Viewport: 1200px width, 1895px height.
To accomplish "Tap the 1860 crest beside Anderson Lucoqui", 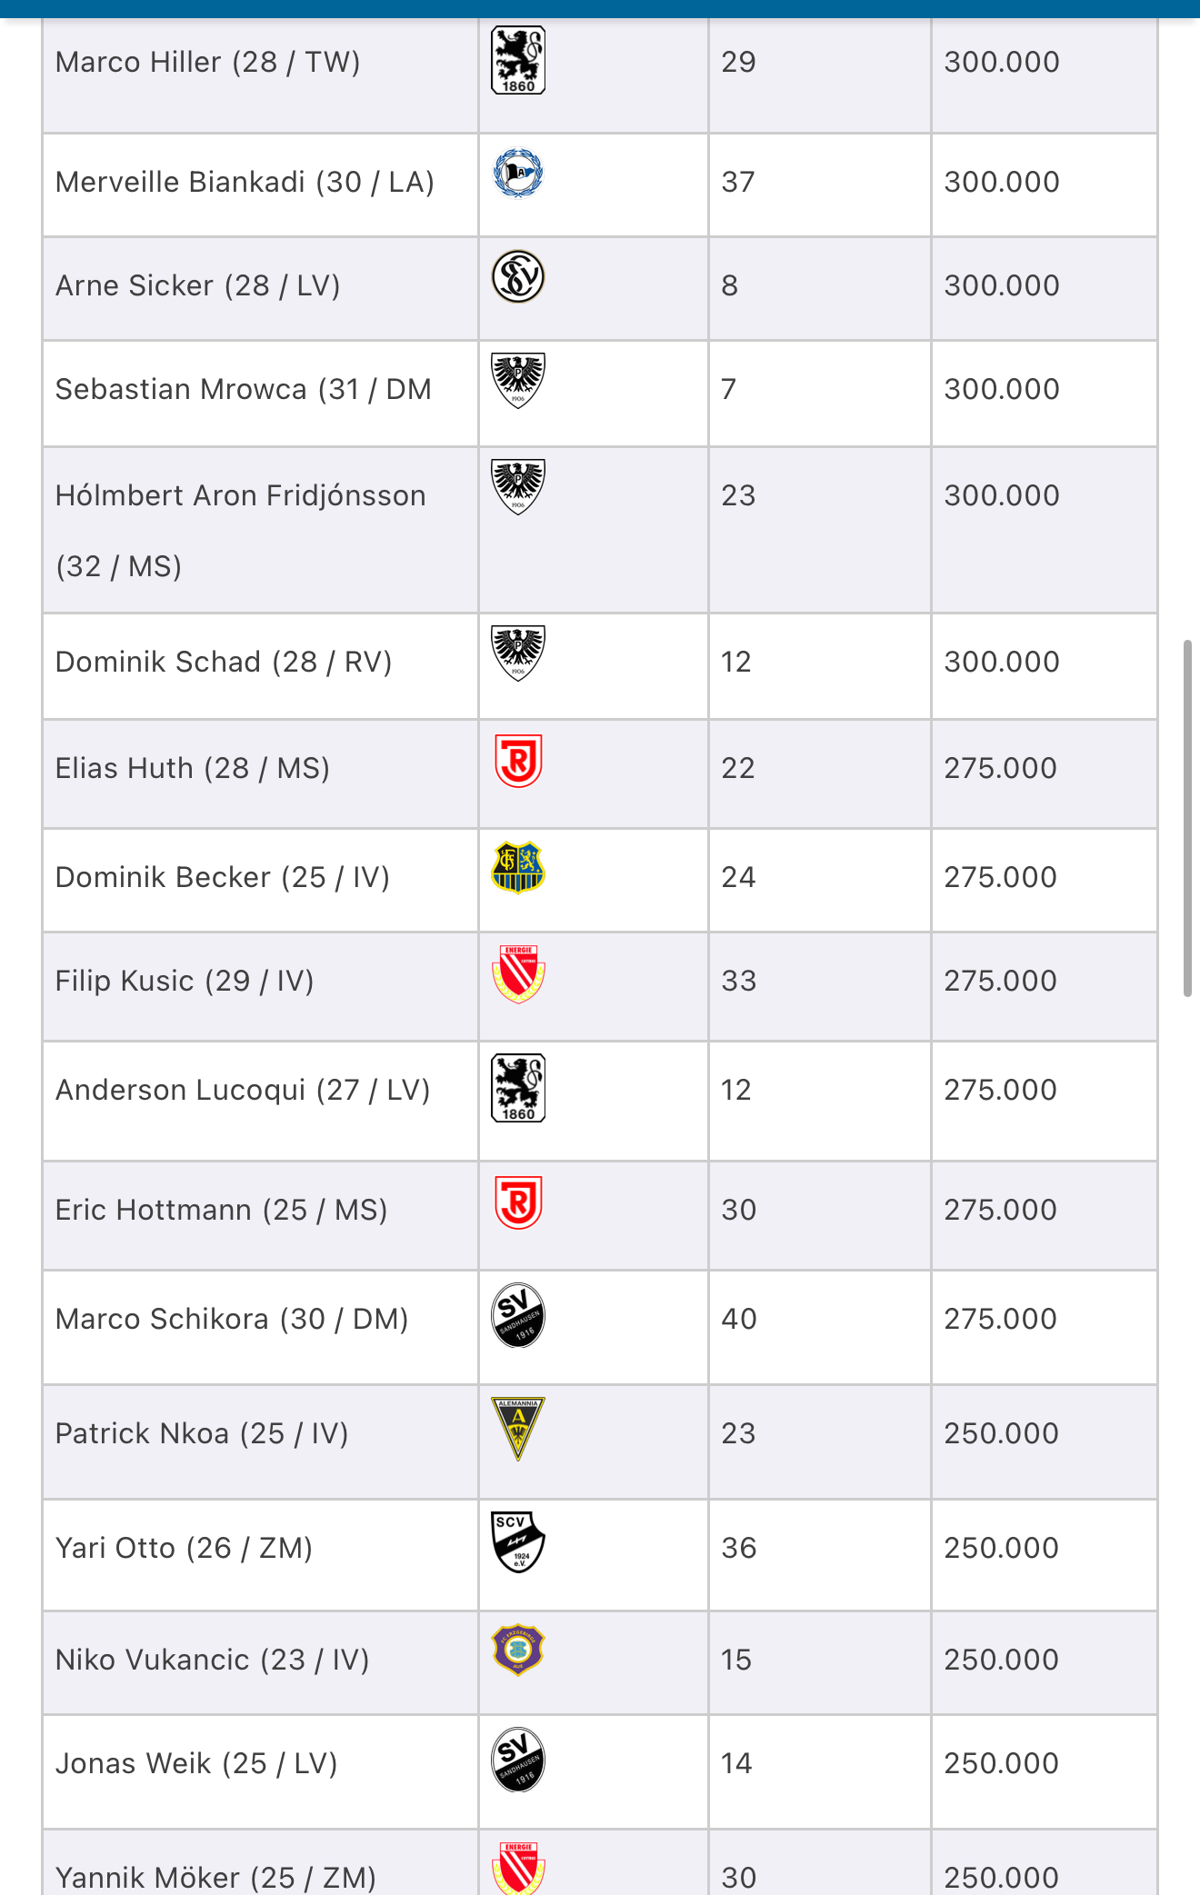I will [518, 1088].
